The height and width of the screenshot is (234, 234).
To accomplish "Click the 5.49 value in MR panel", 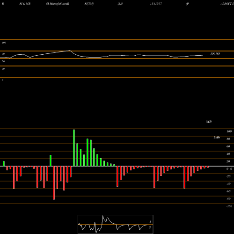I will 217,138.
